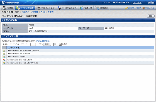Viewport: 156px width, 102px height.
Task: Open the マニュアル link
Action: (x=150, y=8)
